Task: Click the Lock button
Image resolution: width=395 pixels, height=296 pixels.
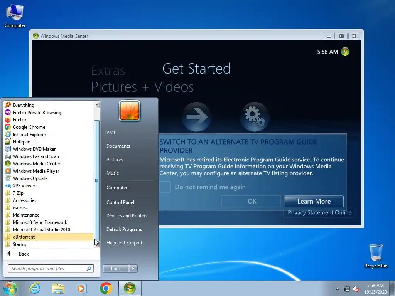Action: [x=116, y=269]
